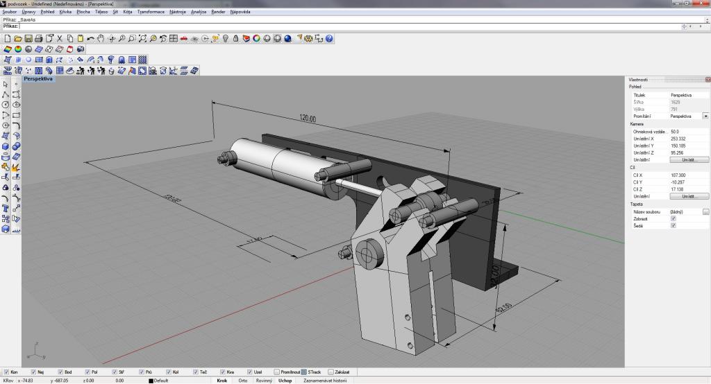711x384 pixels.
Task: Click the light bulb Hide objects icon
Action: [226, 39]
